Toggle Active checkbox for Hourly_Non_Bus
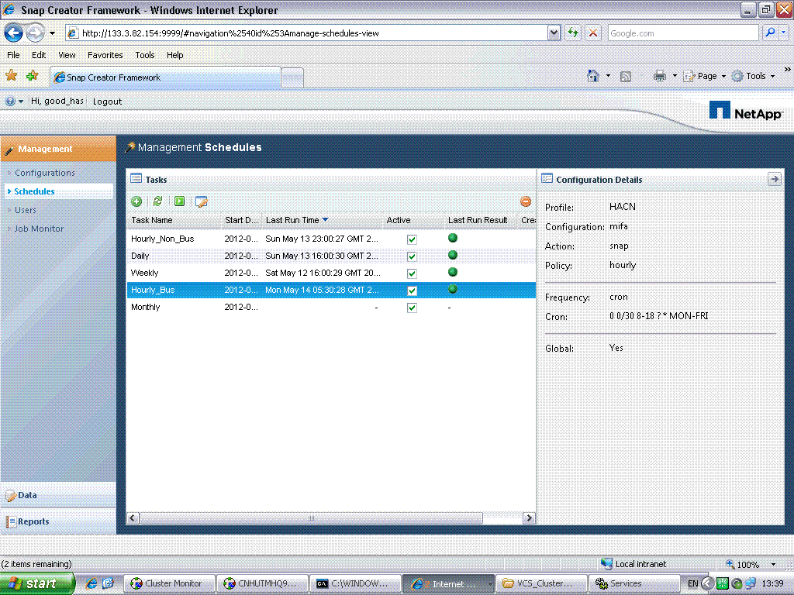 point(413,239)
